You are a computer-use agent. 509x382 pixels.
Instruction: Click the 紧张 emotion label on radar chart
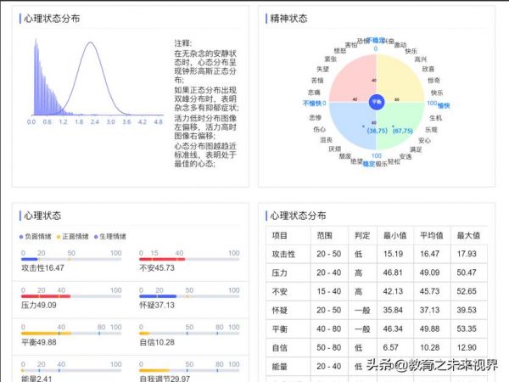tap(331, 59)
